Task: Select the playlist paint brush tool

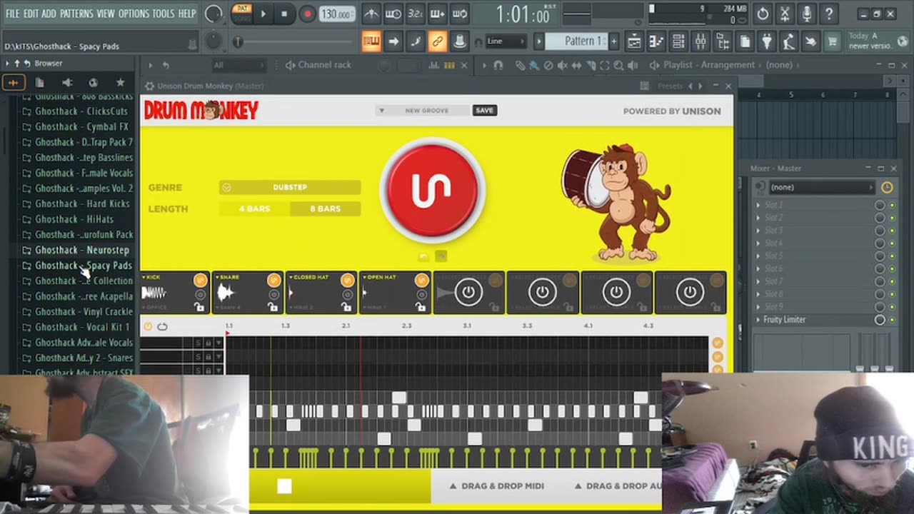Action: [x=534, y=65]
